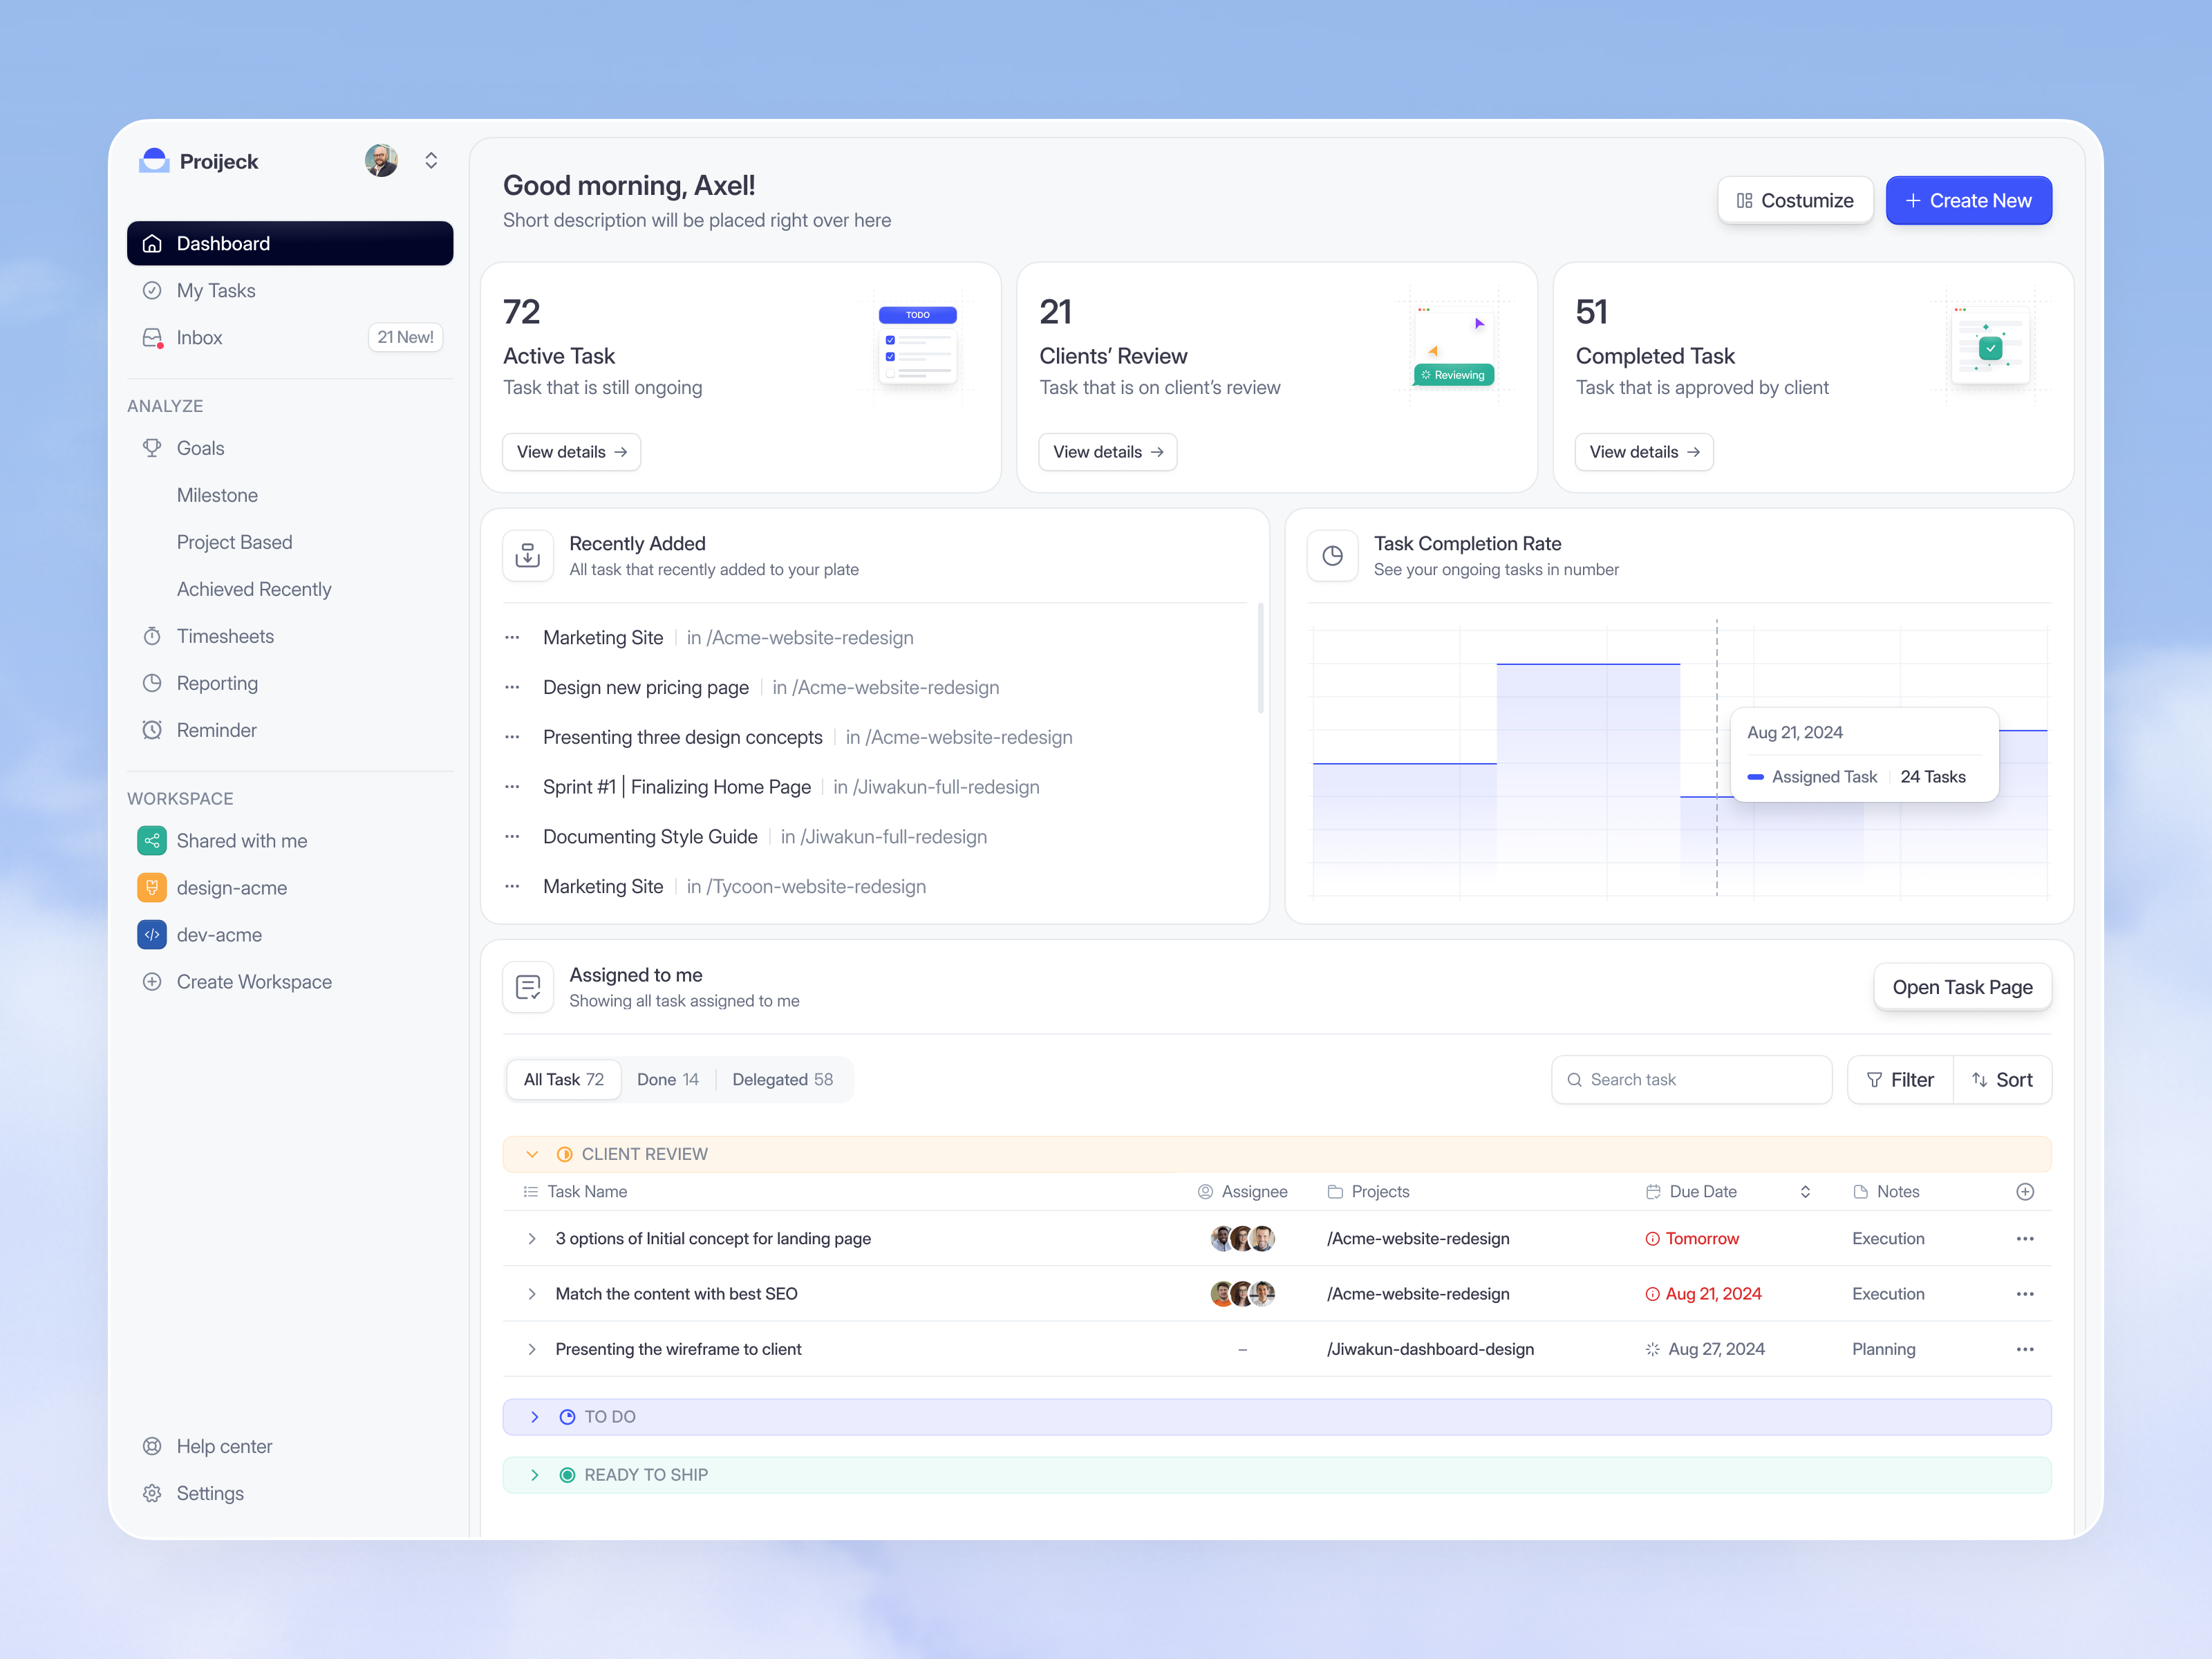Click the Timesheets timer icon
Viewport: 2212px width, 1659px height.
(x=152, y=636)
